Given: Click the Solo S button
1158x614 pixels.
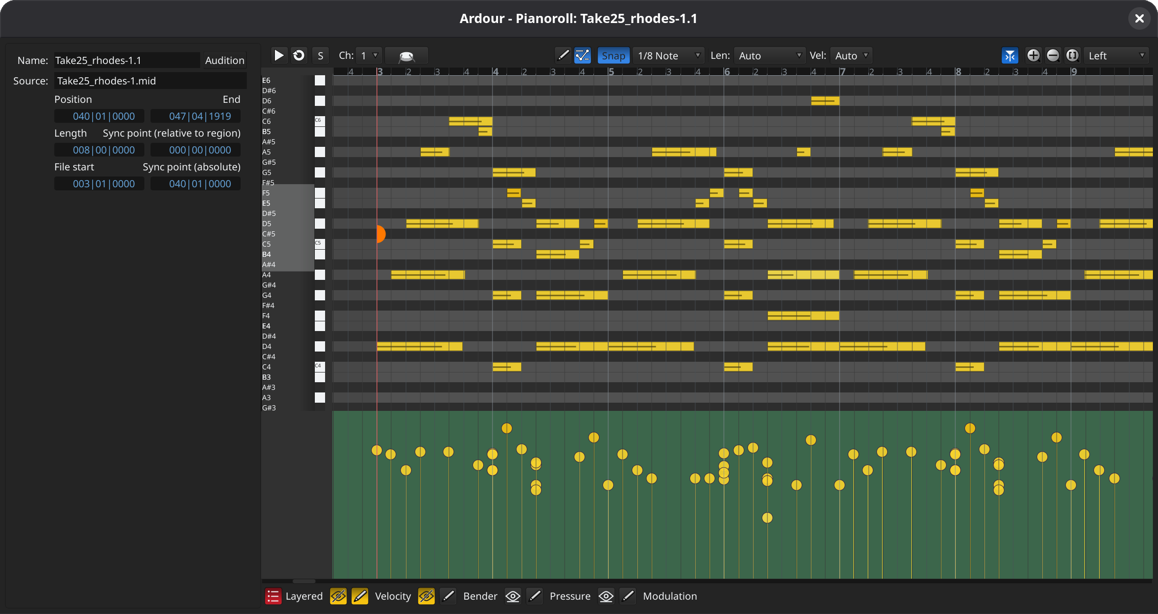Looking at the screenshot, I should coord(320,55).
